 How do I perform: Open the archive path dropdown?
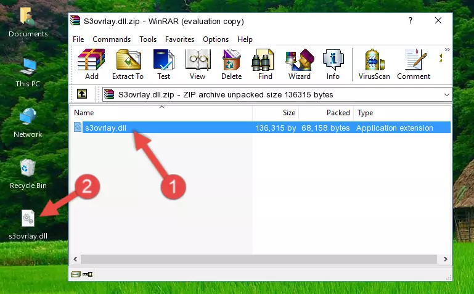point(446,94)
